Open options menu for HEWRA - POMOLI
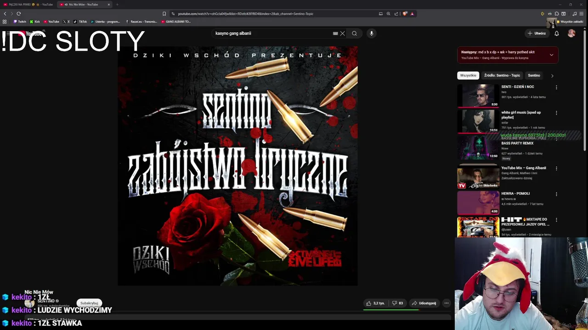 click(x=556, y=194)
